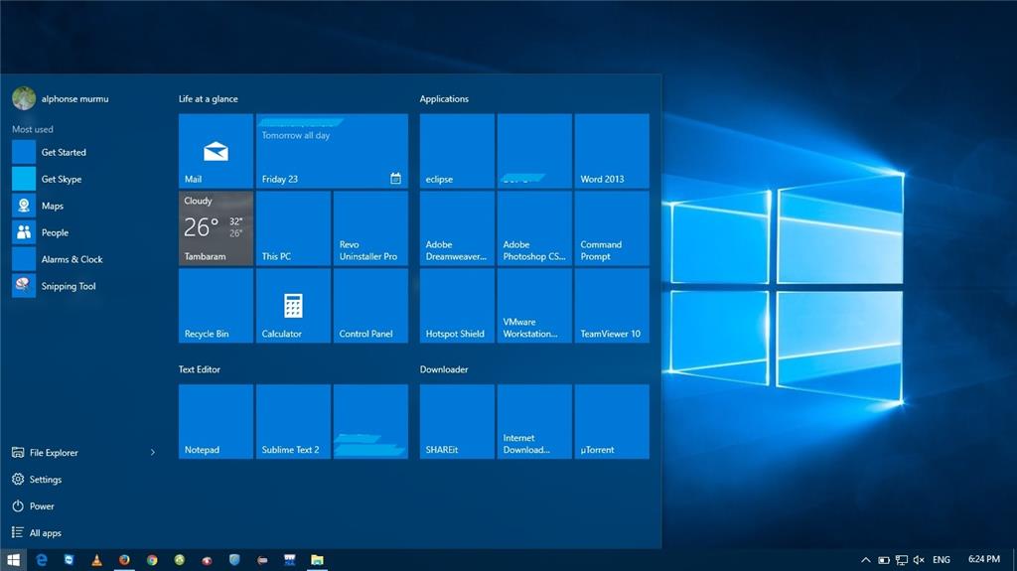Open the Control Panel tile
The image size is (1017, 571).
[370, 306]
